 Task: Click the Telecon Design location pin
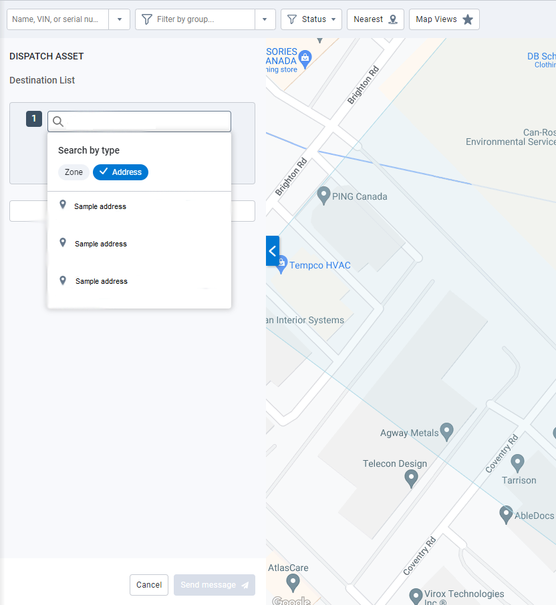(x=412, y=477)
